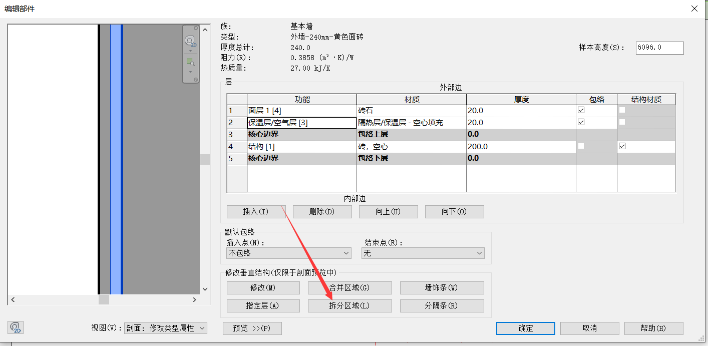Toggle 包络 checkbox for 保温层/空气层 row
Image resolution: width=708 pixels, height=346 pixels.
[x=581, y=122]
